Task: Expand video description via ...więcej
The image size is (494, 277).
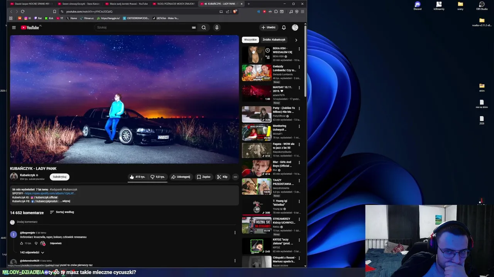Action: click(x=65, y=201)
